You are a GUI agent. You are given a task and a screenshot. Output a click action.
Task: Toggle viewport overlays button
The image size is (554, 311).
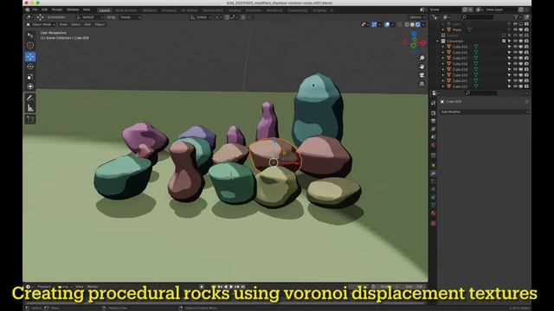[x=387, y=25]
